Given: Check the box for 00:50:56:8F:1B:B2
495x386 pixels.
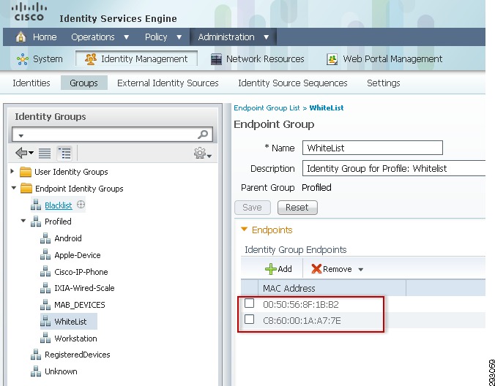Looking at the screenshot, I should click(x=250, y=303).
